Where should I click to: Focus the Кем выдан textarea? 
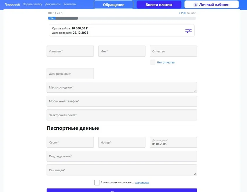(122, 170)
